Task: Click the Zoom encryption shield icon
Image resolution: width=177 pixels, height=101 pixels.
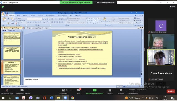Action: (3, 7)
